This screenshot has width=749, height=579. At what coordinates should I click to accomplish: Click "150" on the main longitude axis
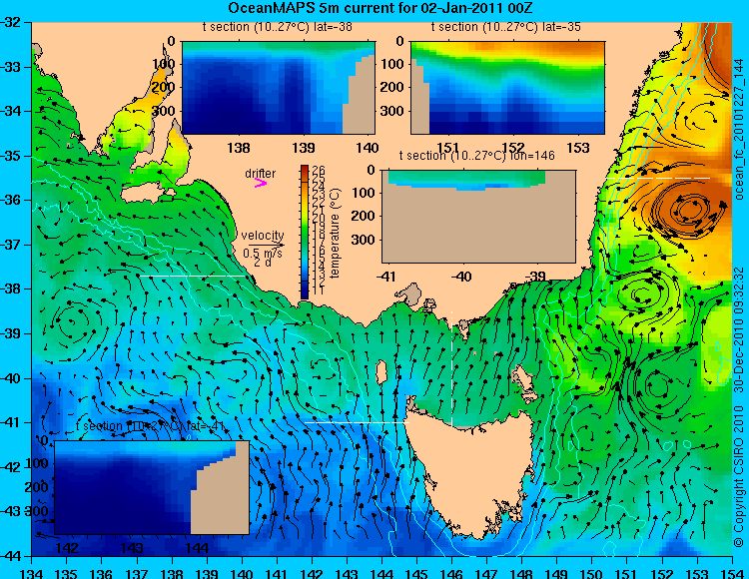point(592,573)
